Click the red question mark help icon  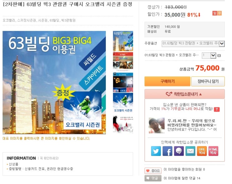(x=217, y=109)
